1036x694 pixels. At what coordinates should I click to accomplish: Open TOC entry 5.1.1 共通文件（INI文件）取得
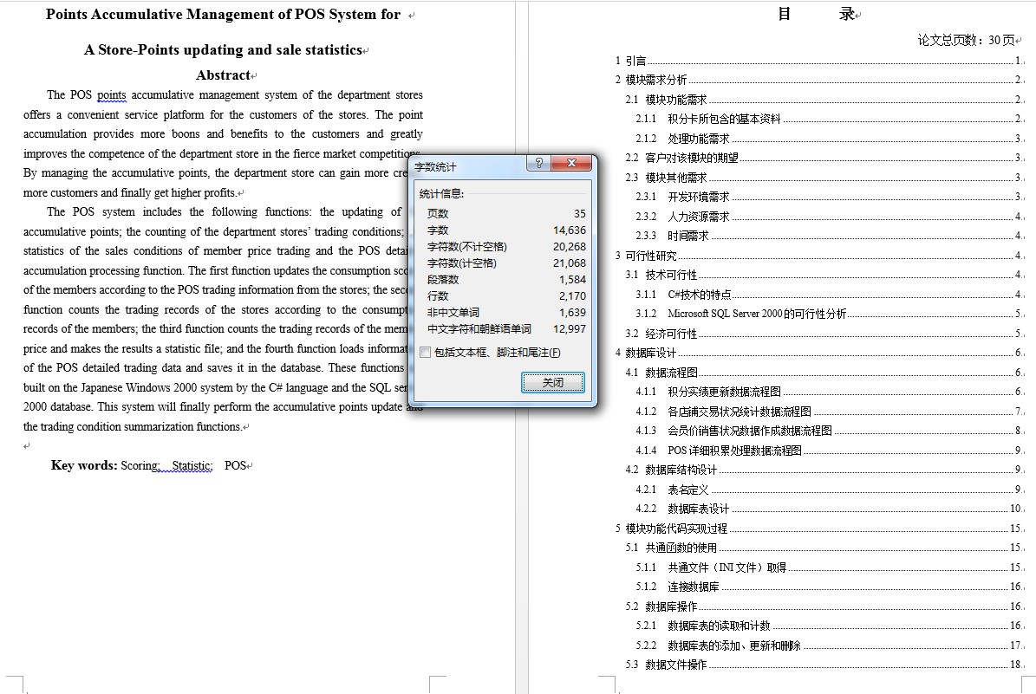829,568
